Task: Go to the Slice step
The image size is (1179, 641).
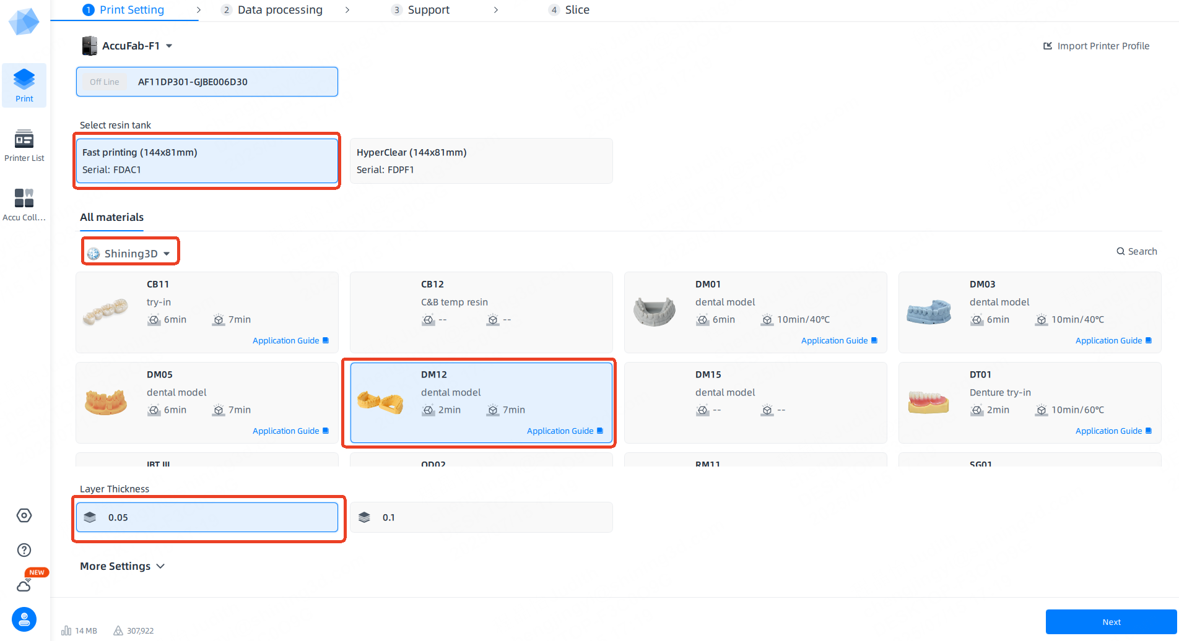Action: [569, 10]
